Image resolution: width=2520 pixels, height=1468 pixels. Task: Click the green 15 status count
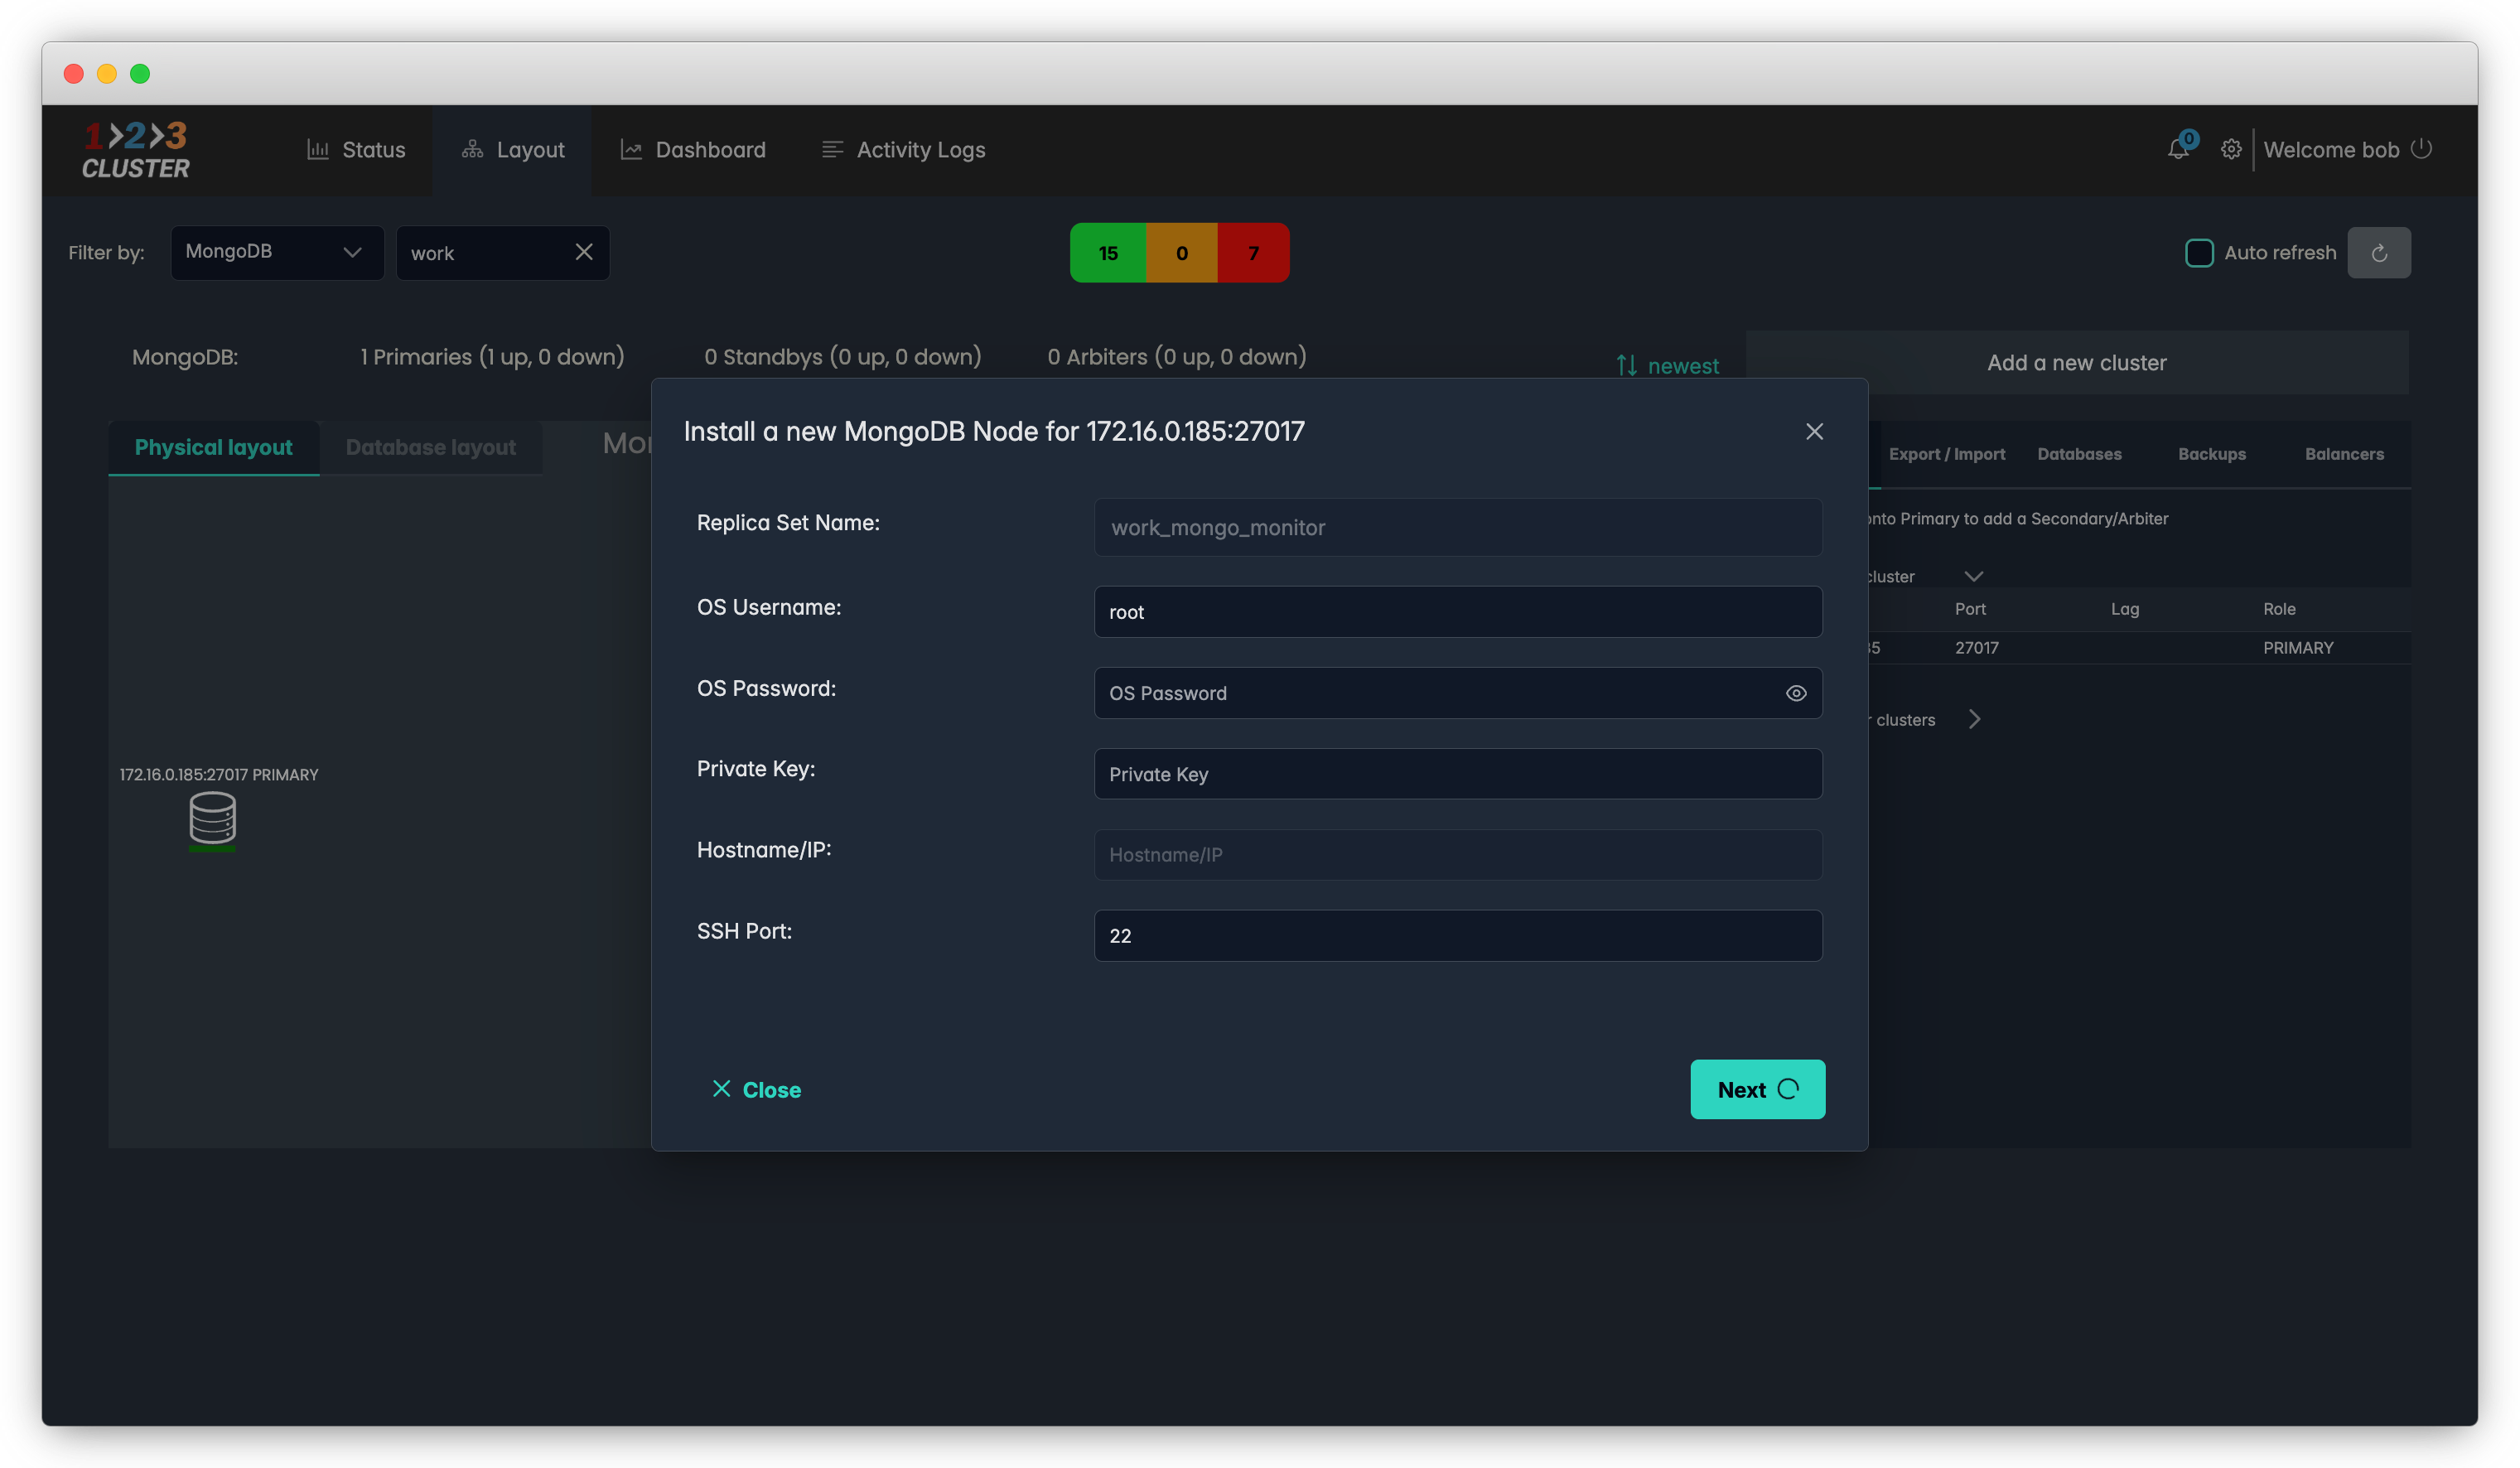pos(1107,253)
